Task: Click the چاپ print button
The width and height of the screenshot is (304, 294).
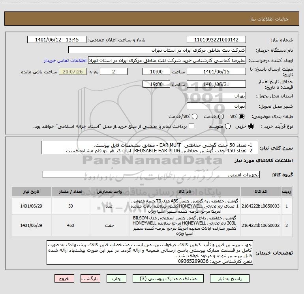Action: 116,279
